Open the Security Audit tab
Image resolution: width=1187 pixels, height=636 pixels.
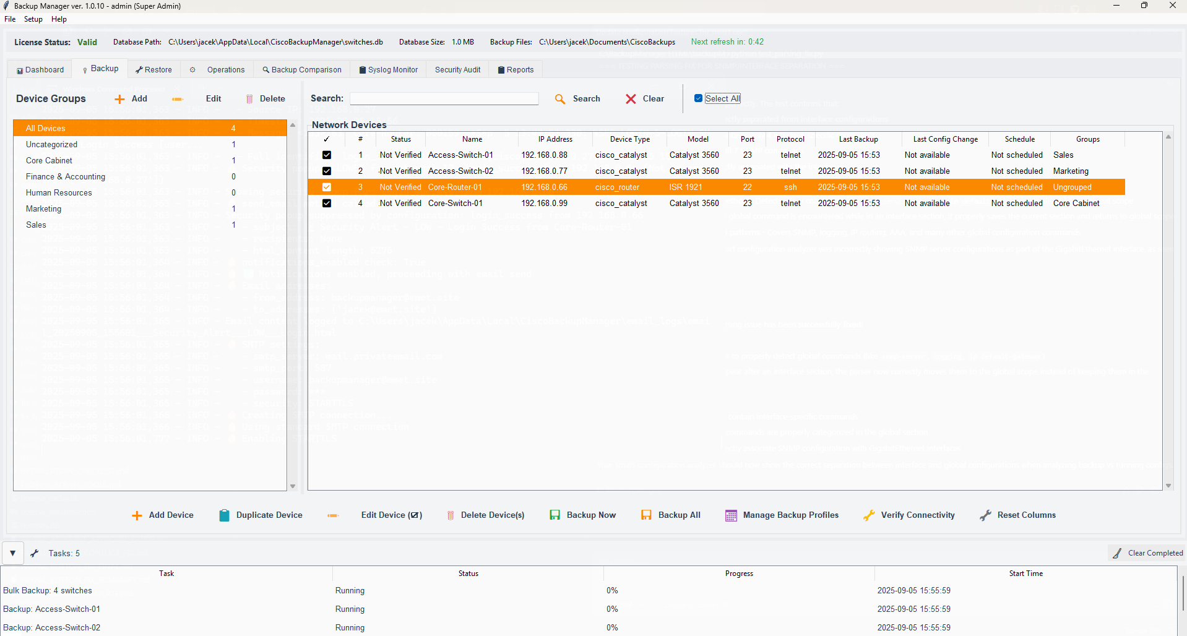click(458, 70)
